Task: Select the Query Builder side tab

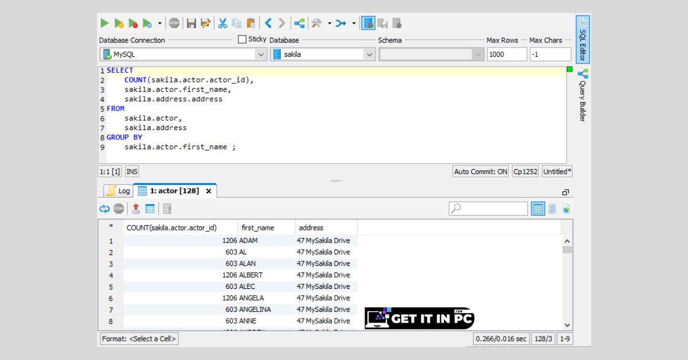Action: tap(583, 95)
